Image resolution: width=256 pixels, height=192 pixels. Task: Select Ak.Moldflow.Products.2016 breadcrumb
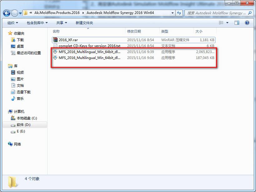pos(57,13)
